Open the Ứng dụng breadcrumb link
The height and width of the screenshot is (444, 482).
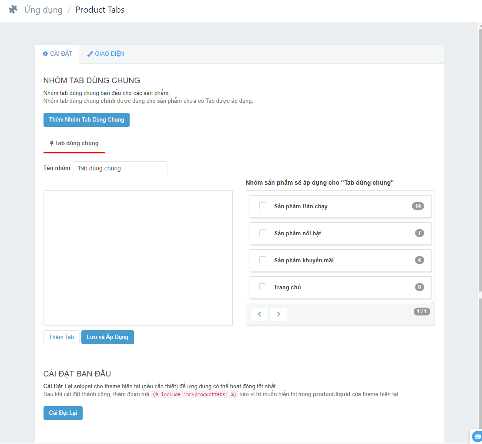(x=44, y=10)
